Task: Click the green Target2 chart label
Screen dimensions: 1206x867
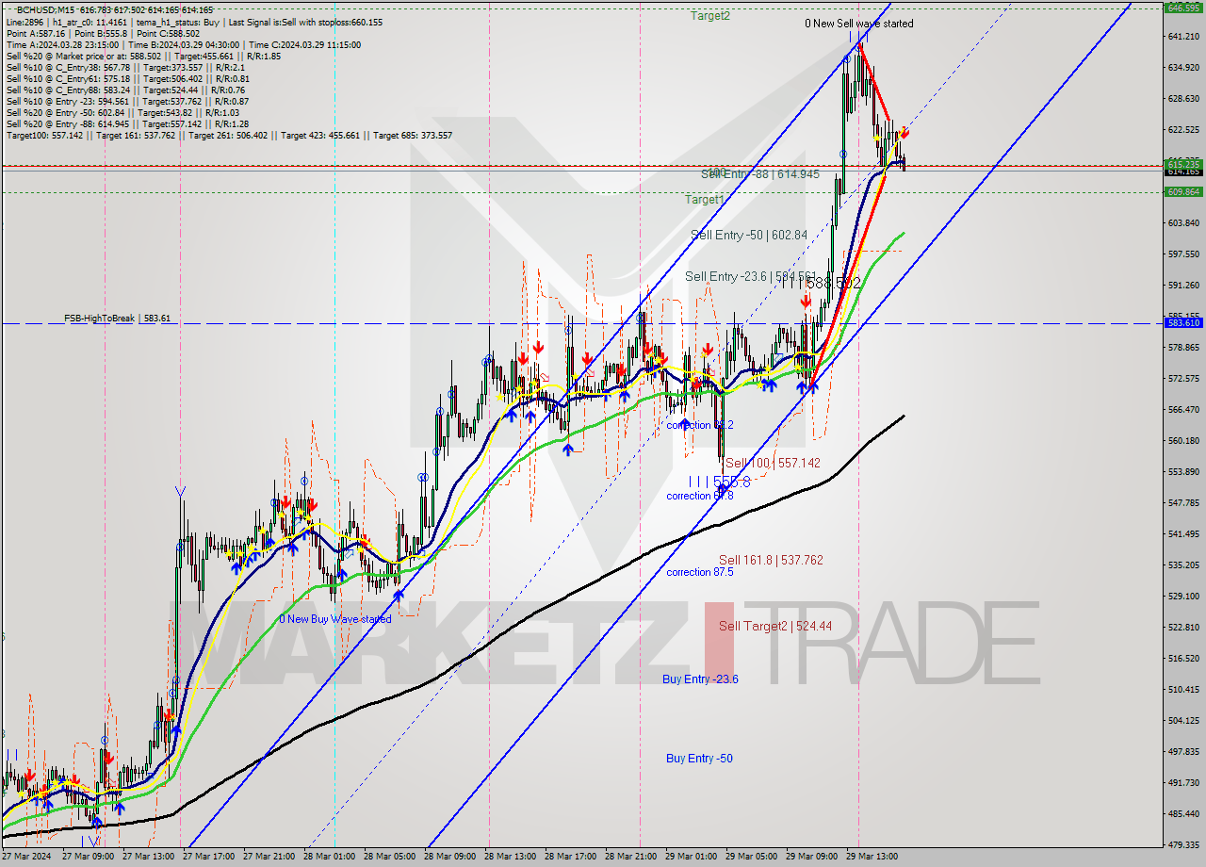Action: click(709, 16)
